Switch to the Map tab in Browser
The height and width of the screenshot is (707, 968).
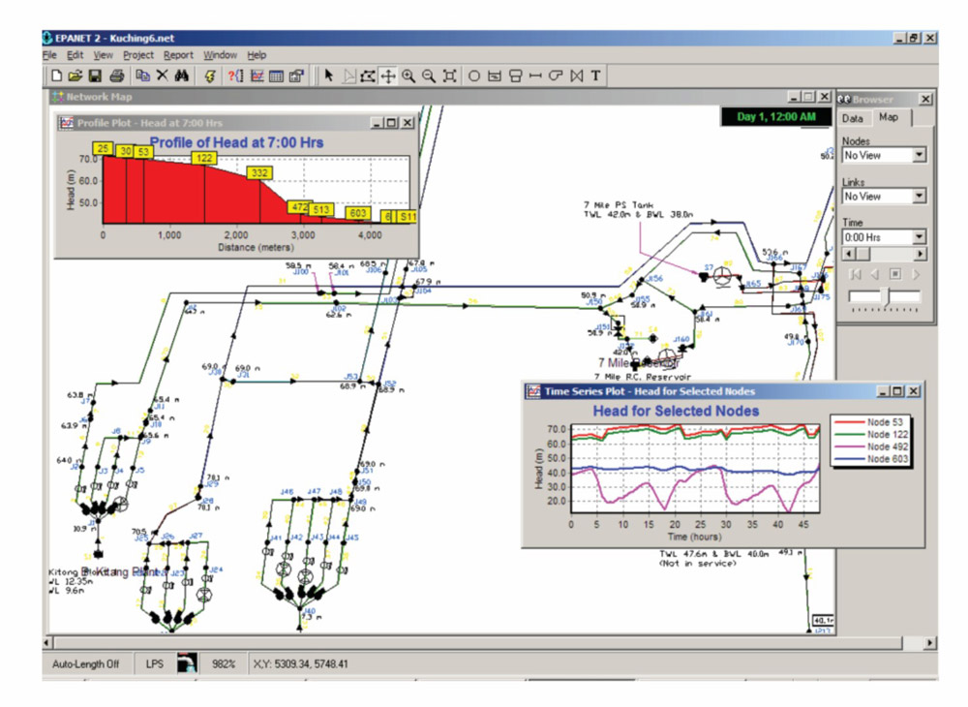(889, 117)
